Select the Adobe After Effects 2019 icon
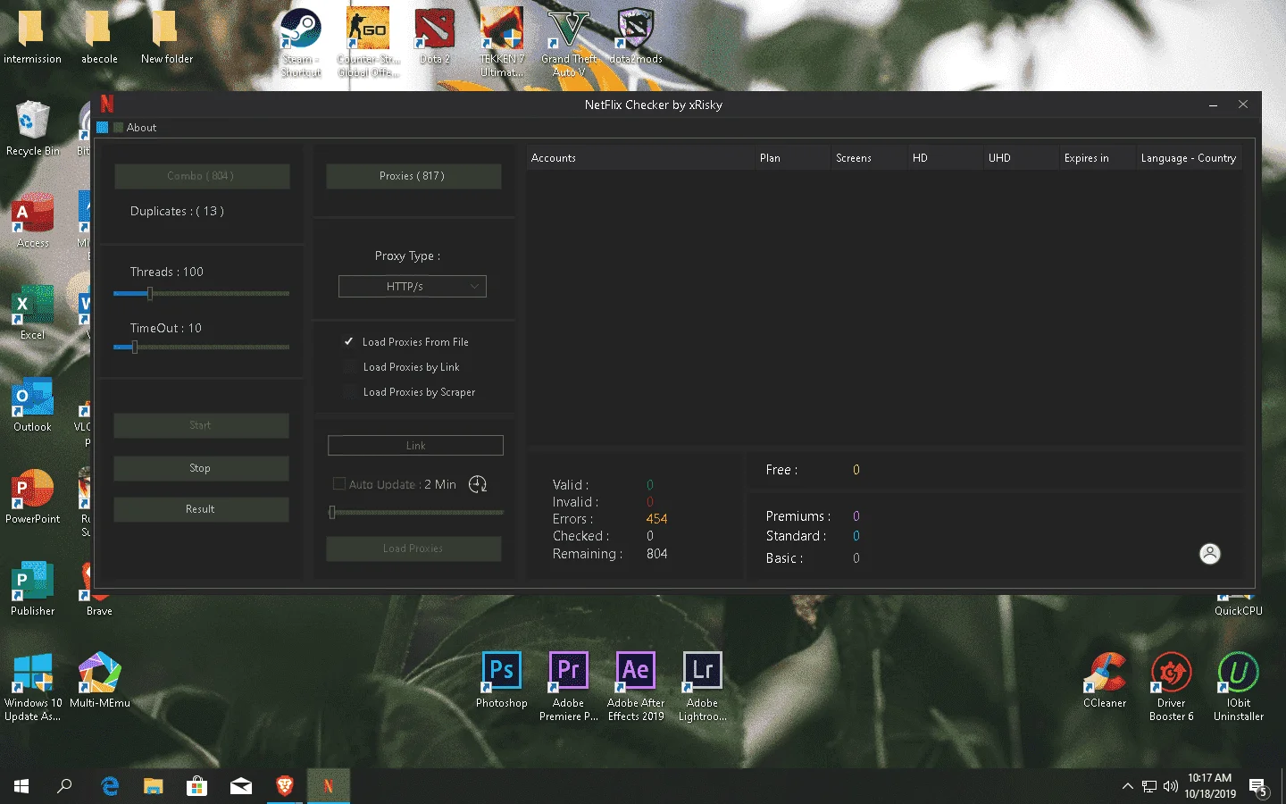1286x804 pixels. [x=636, y=686]
